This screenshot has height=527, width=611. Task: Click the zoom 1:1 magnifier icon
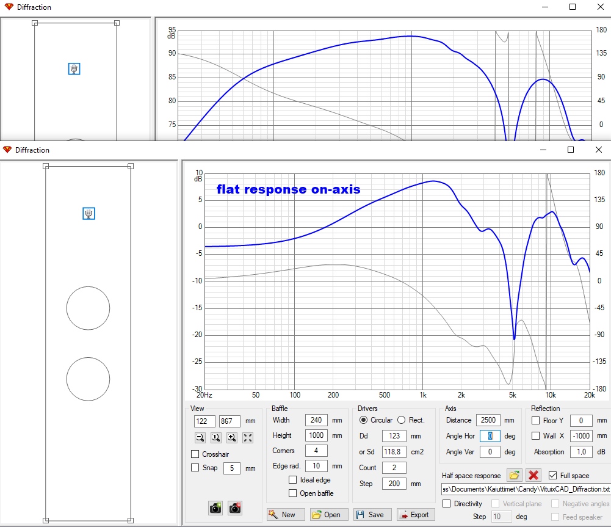point(216,438)
